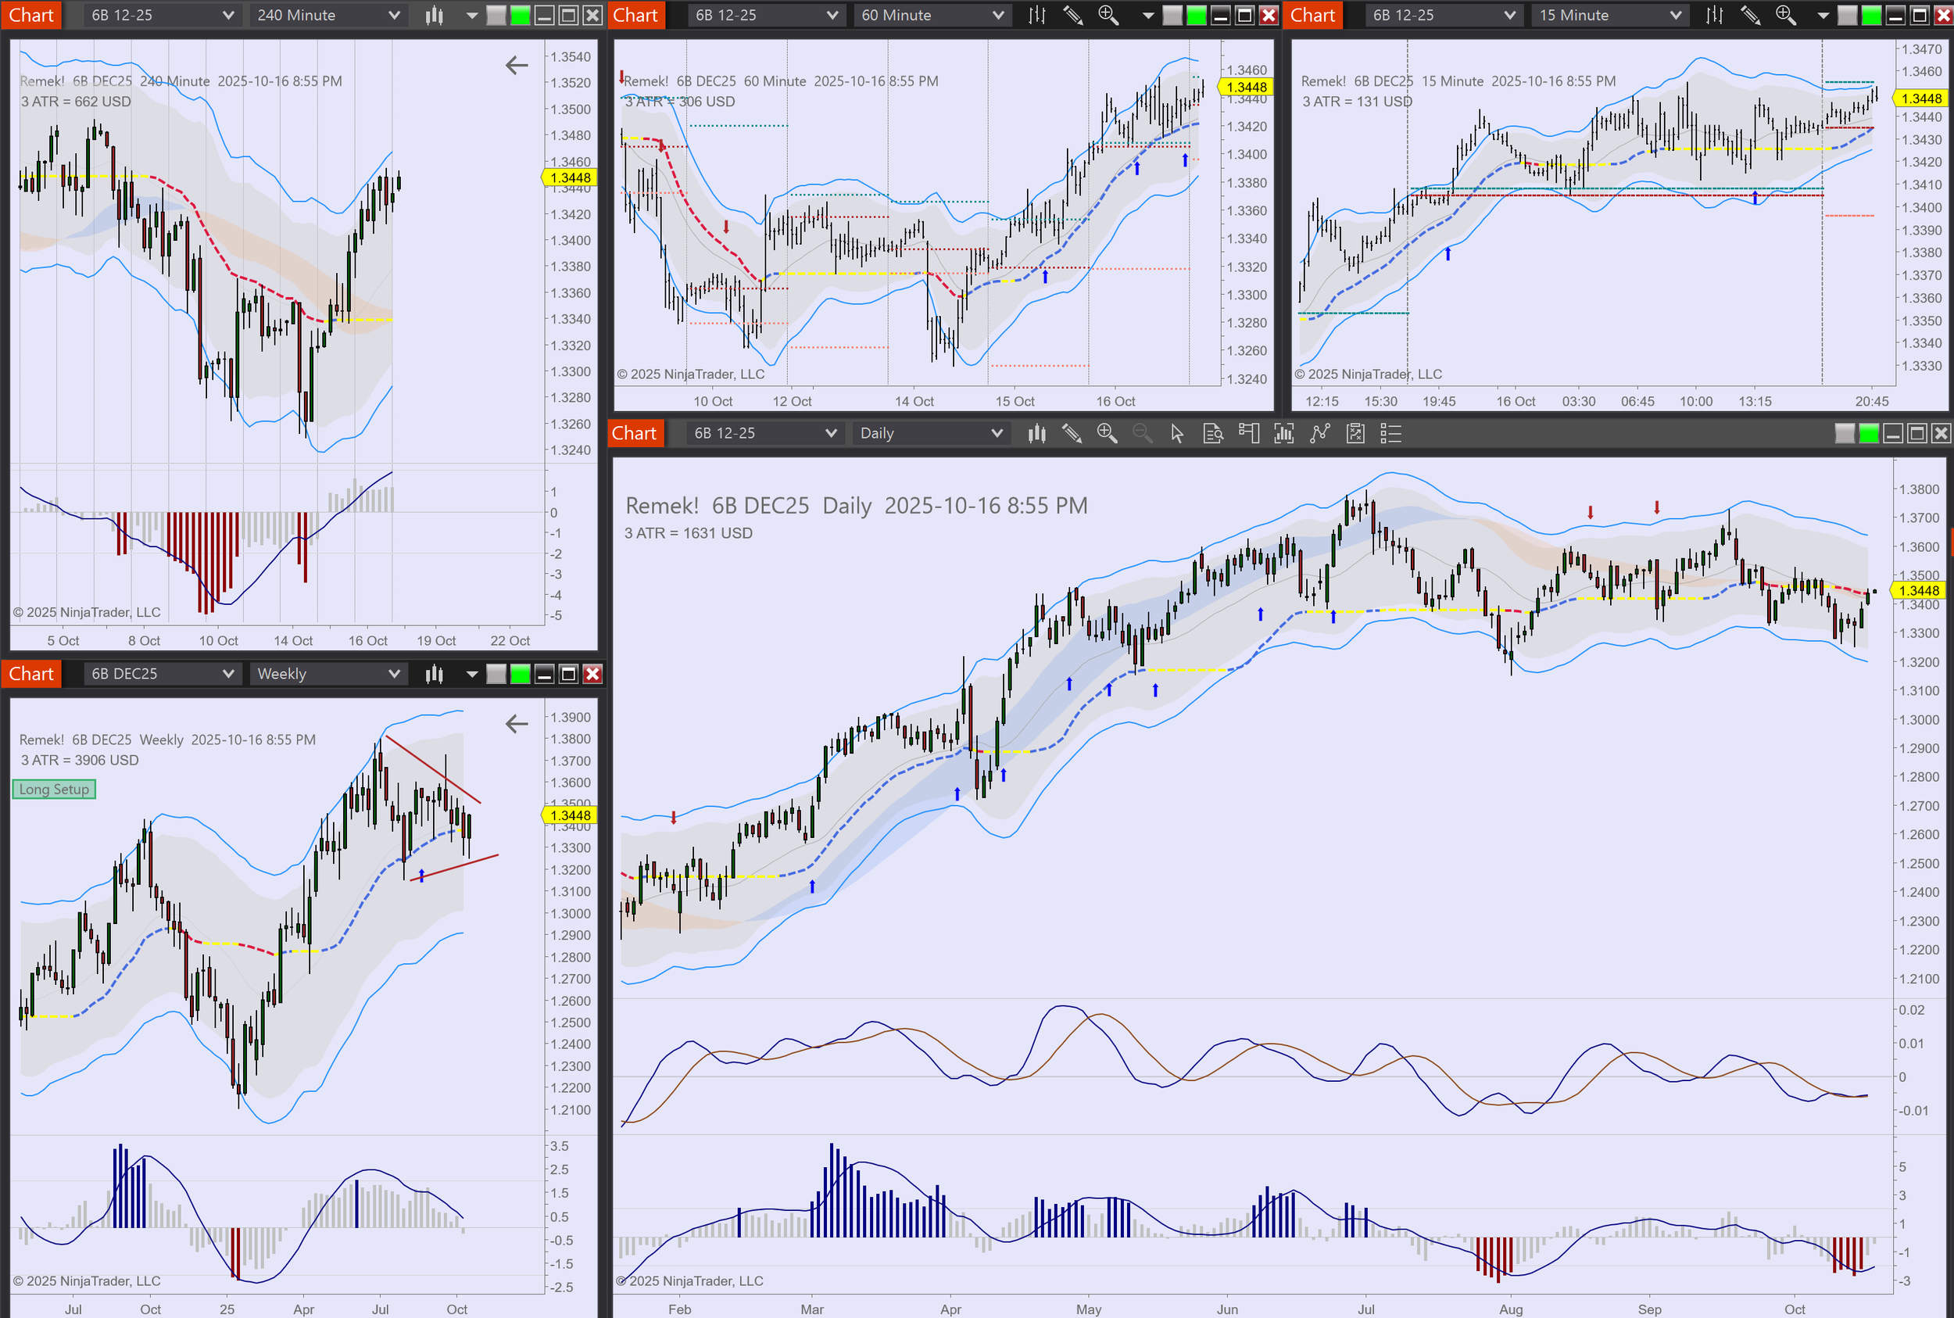Click Chart tab of Weekly window
The height and width of the screenshot is (1318, 1954).
coord(31,674)
